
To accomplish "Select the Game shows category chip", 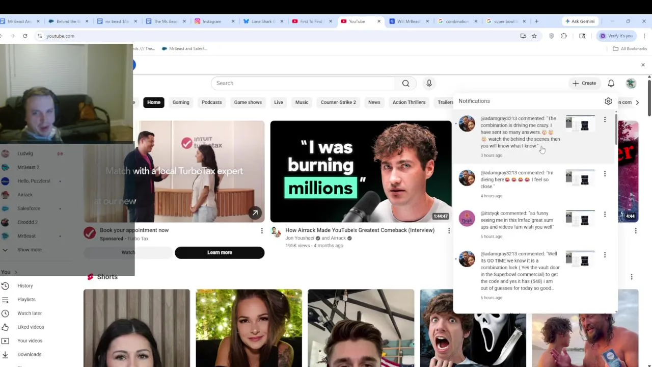I will 248,102.
